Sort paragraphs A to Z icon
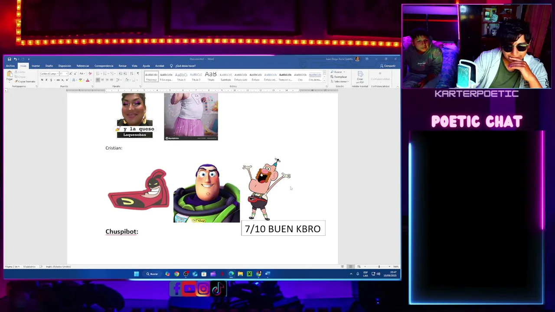 [132, 74]
